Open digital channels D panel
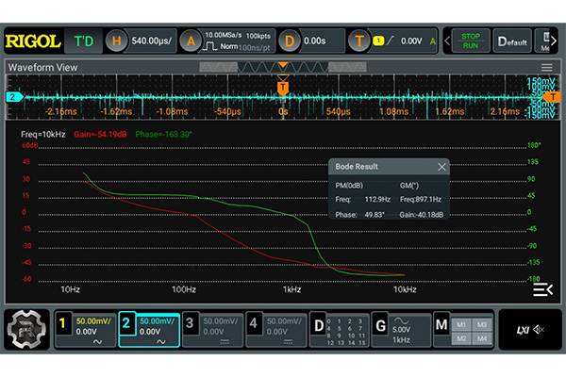 click(x=319, y=326)
